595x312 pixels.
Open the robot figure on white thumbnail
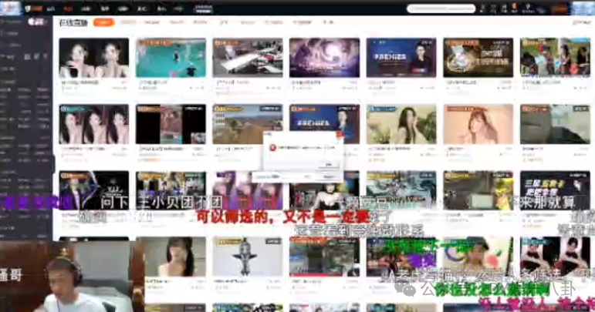coord(248,257)
